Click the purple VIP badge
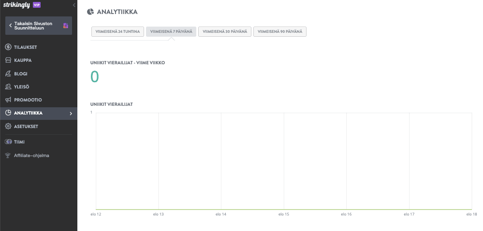483x231 pixels. (37, 5)
